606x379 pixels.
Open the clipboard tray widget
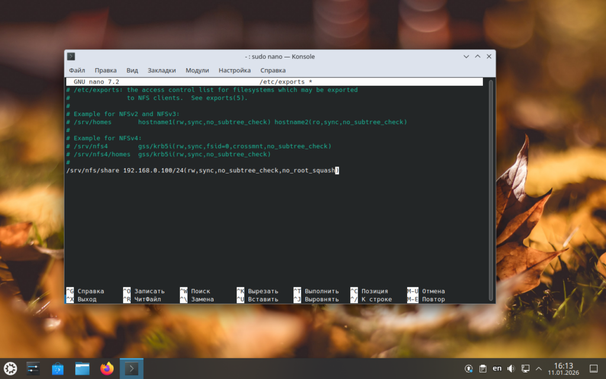(x=483, y=368)
